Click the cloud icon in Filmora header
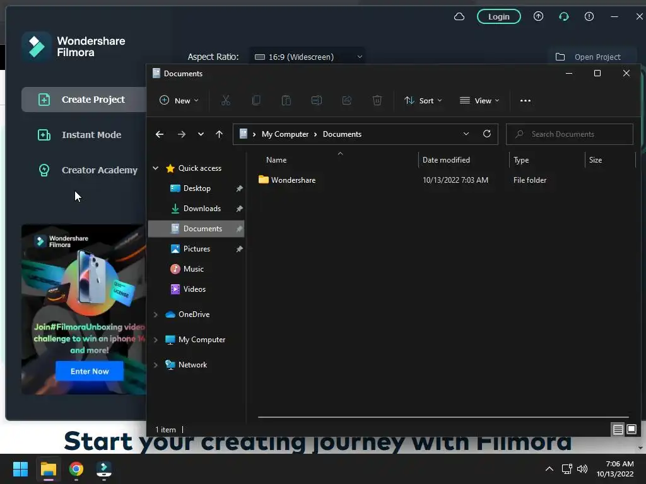 [459, 17]
